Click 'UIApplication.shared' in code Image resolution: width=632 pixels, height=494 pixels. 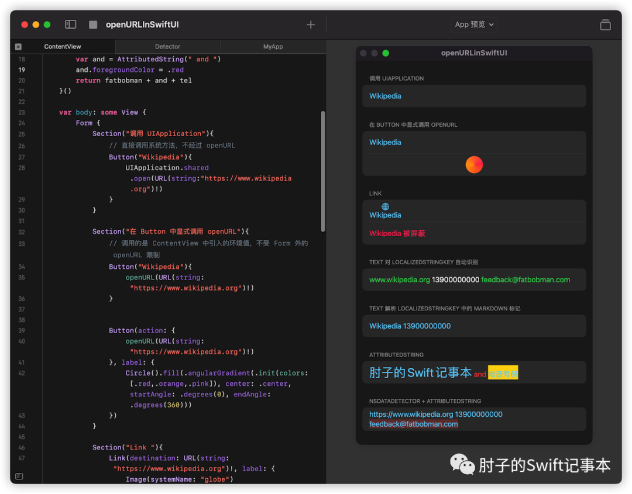167,168
